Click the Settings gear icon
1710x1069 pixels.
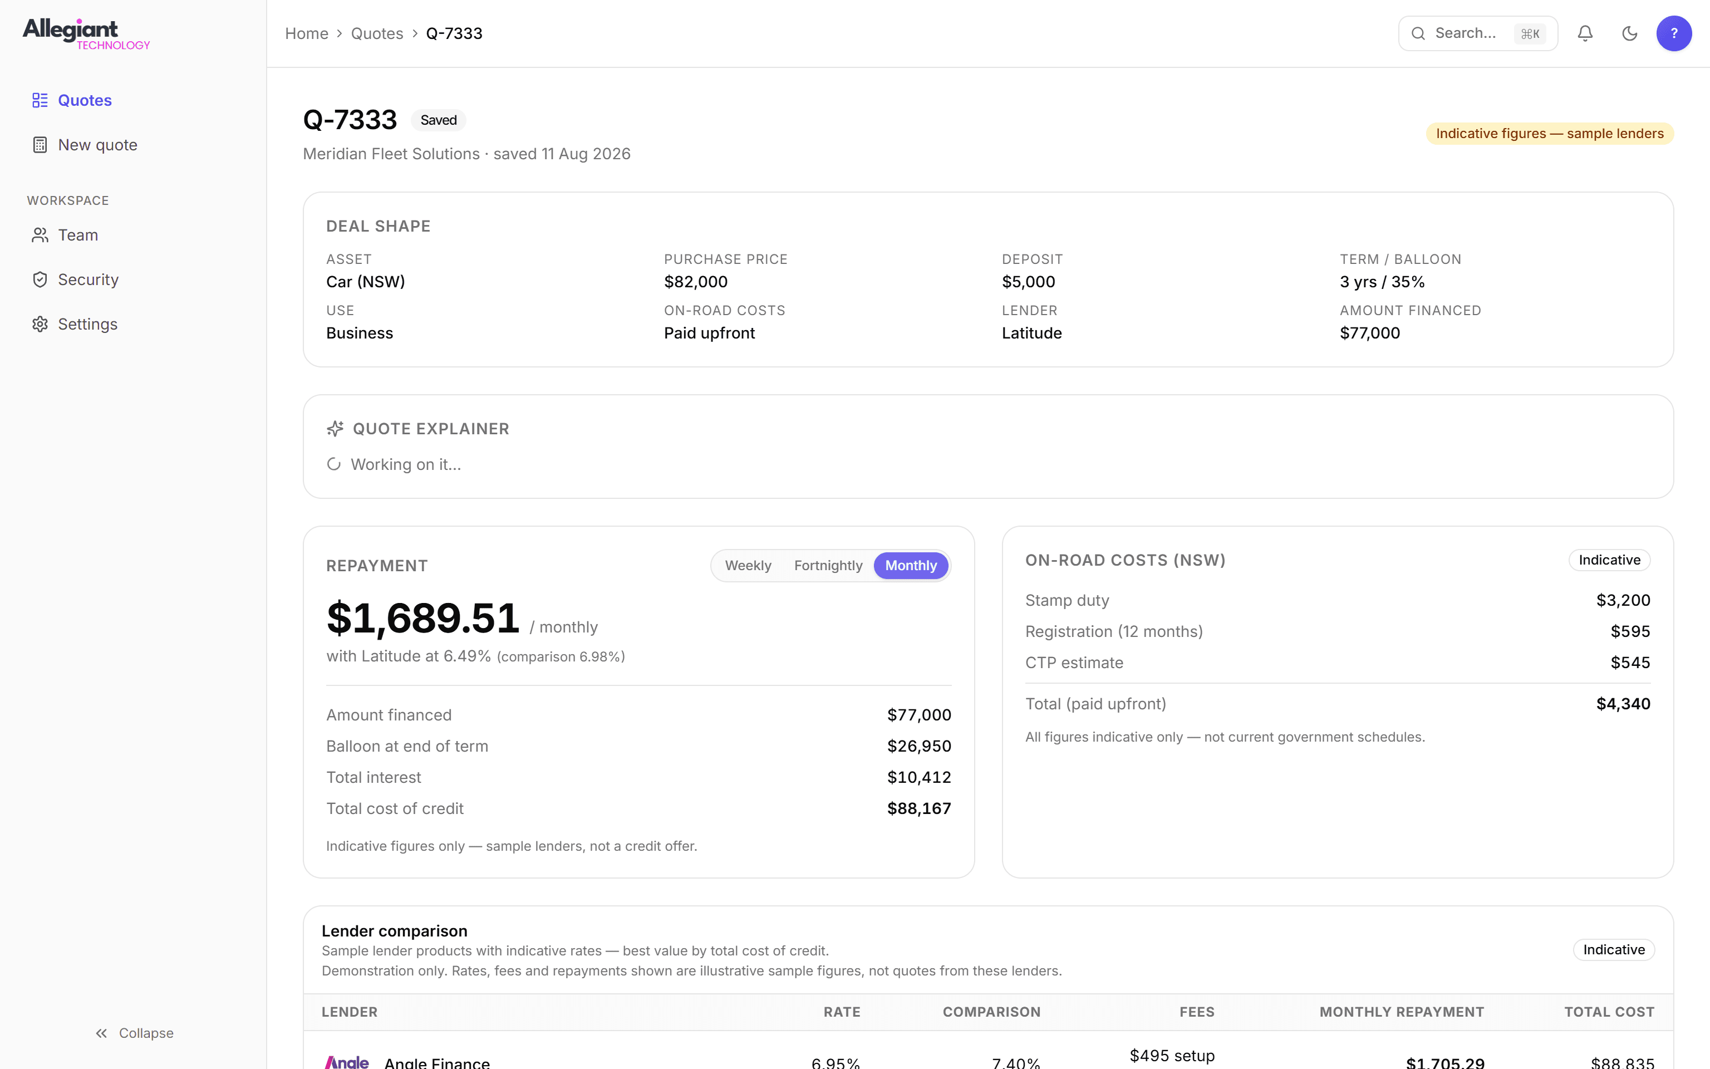click(40, 324)
